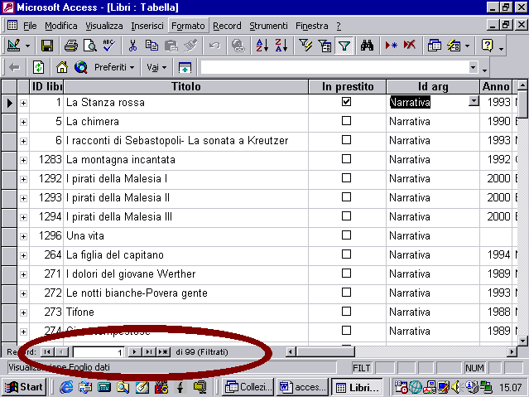Image resolution: width=529 pixels, height=397 pixels.
Task: Toggle the Remove Filter funnel button
Action: point(344,46)
